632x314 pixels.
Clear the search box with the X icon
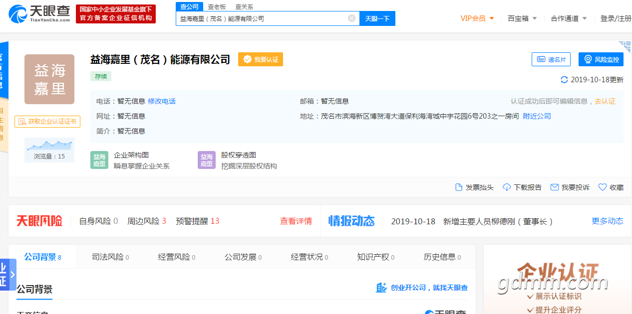(351, 18)
